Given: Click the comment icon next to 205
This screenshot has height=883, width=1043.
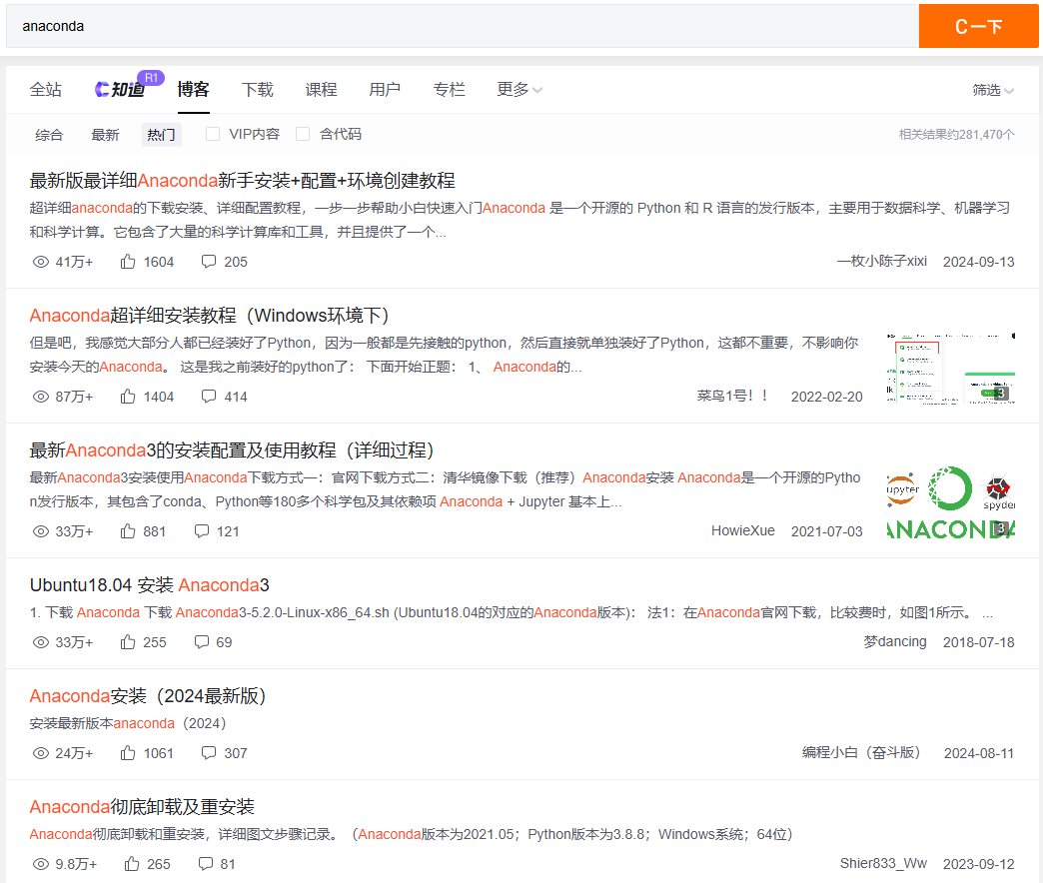Looking at the screenshot, I should coord(209,262).
